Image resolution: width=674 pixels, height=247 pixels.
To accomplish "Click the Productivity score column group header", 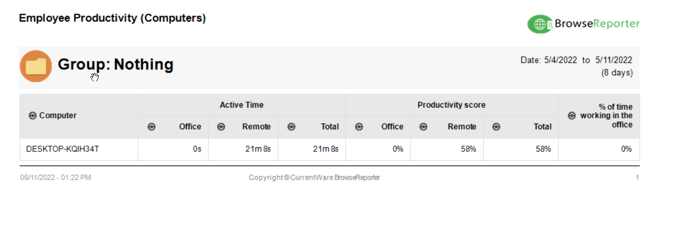I will (451, 105).
